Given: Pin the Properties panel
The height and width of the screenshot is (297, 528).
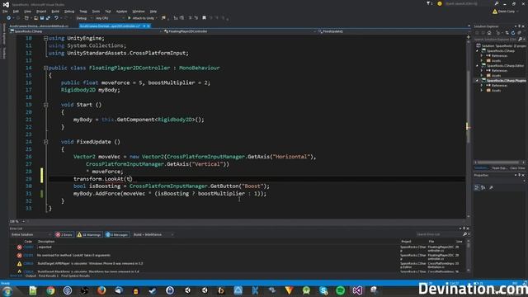Looking at the screenshot, I should pyautogui.click(x=519, y=175).
